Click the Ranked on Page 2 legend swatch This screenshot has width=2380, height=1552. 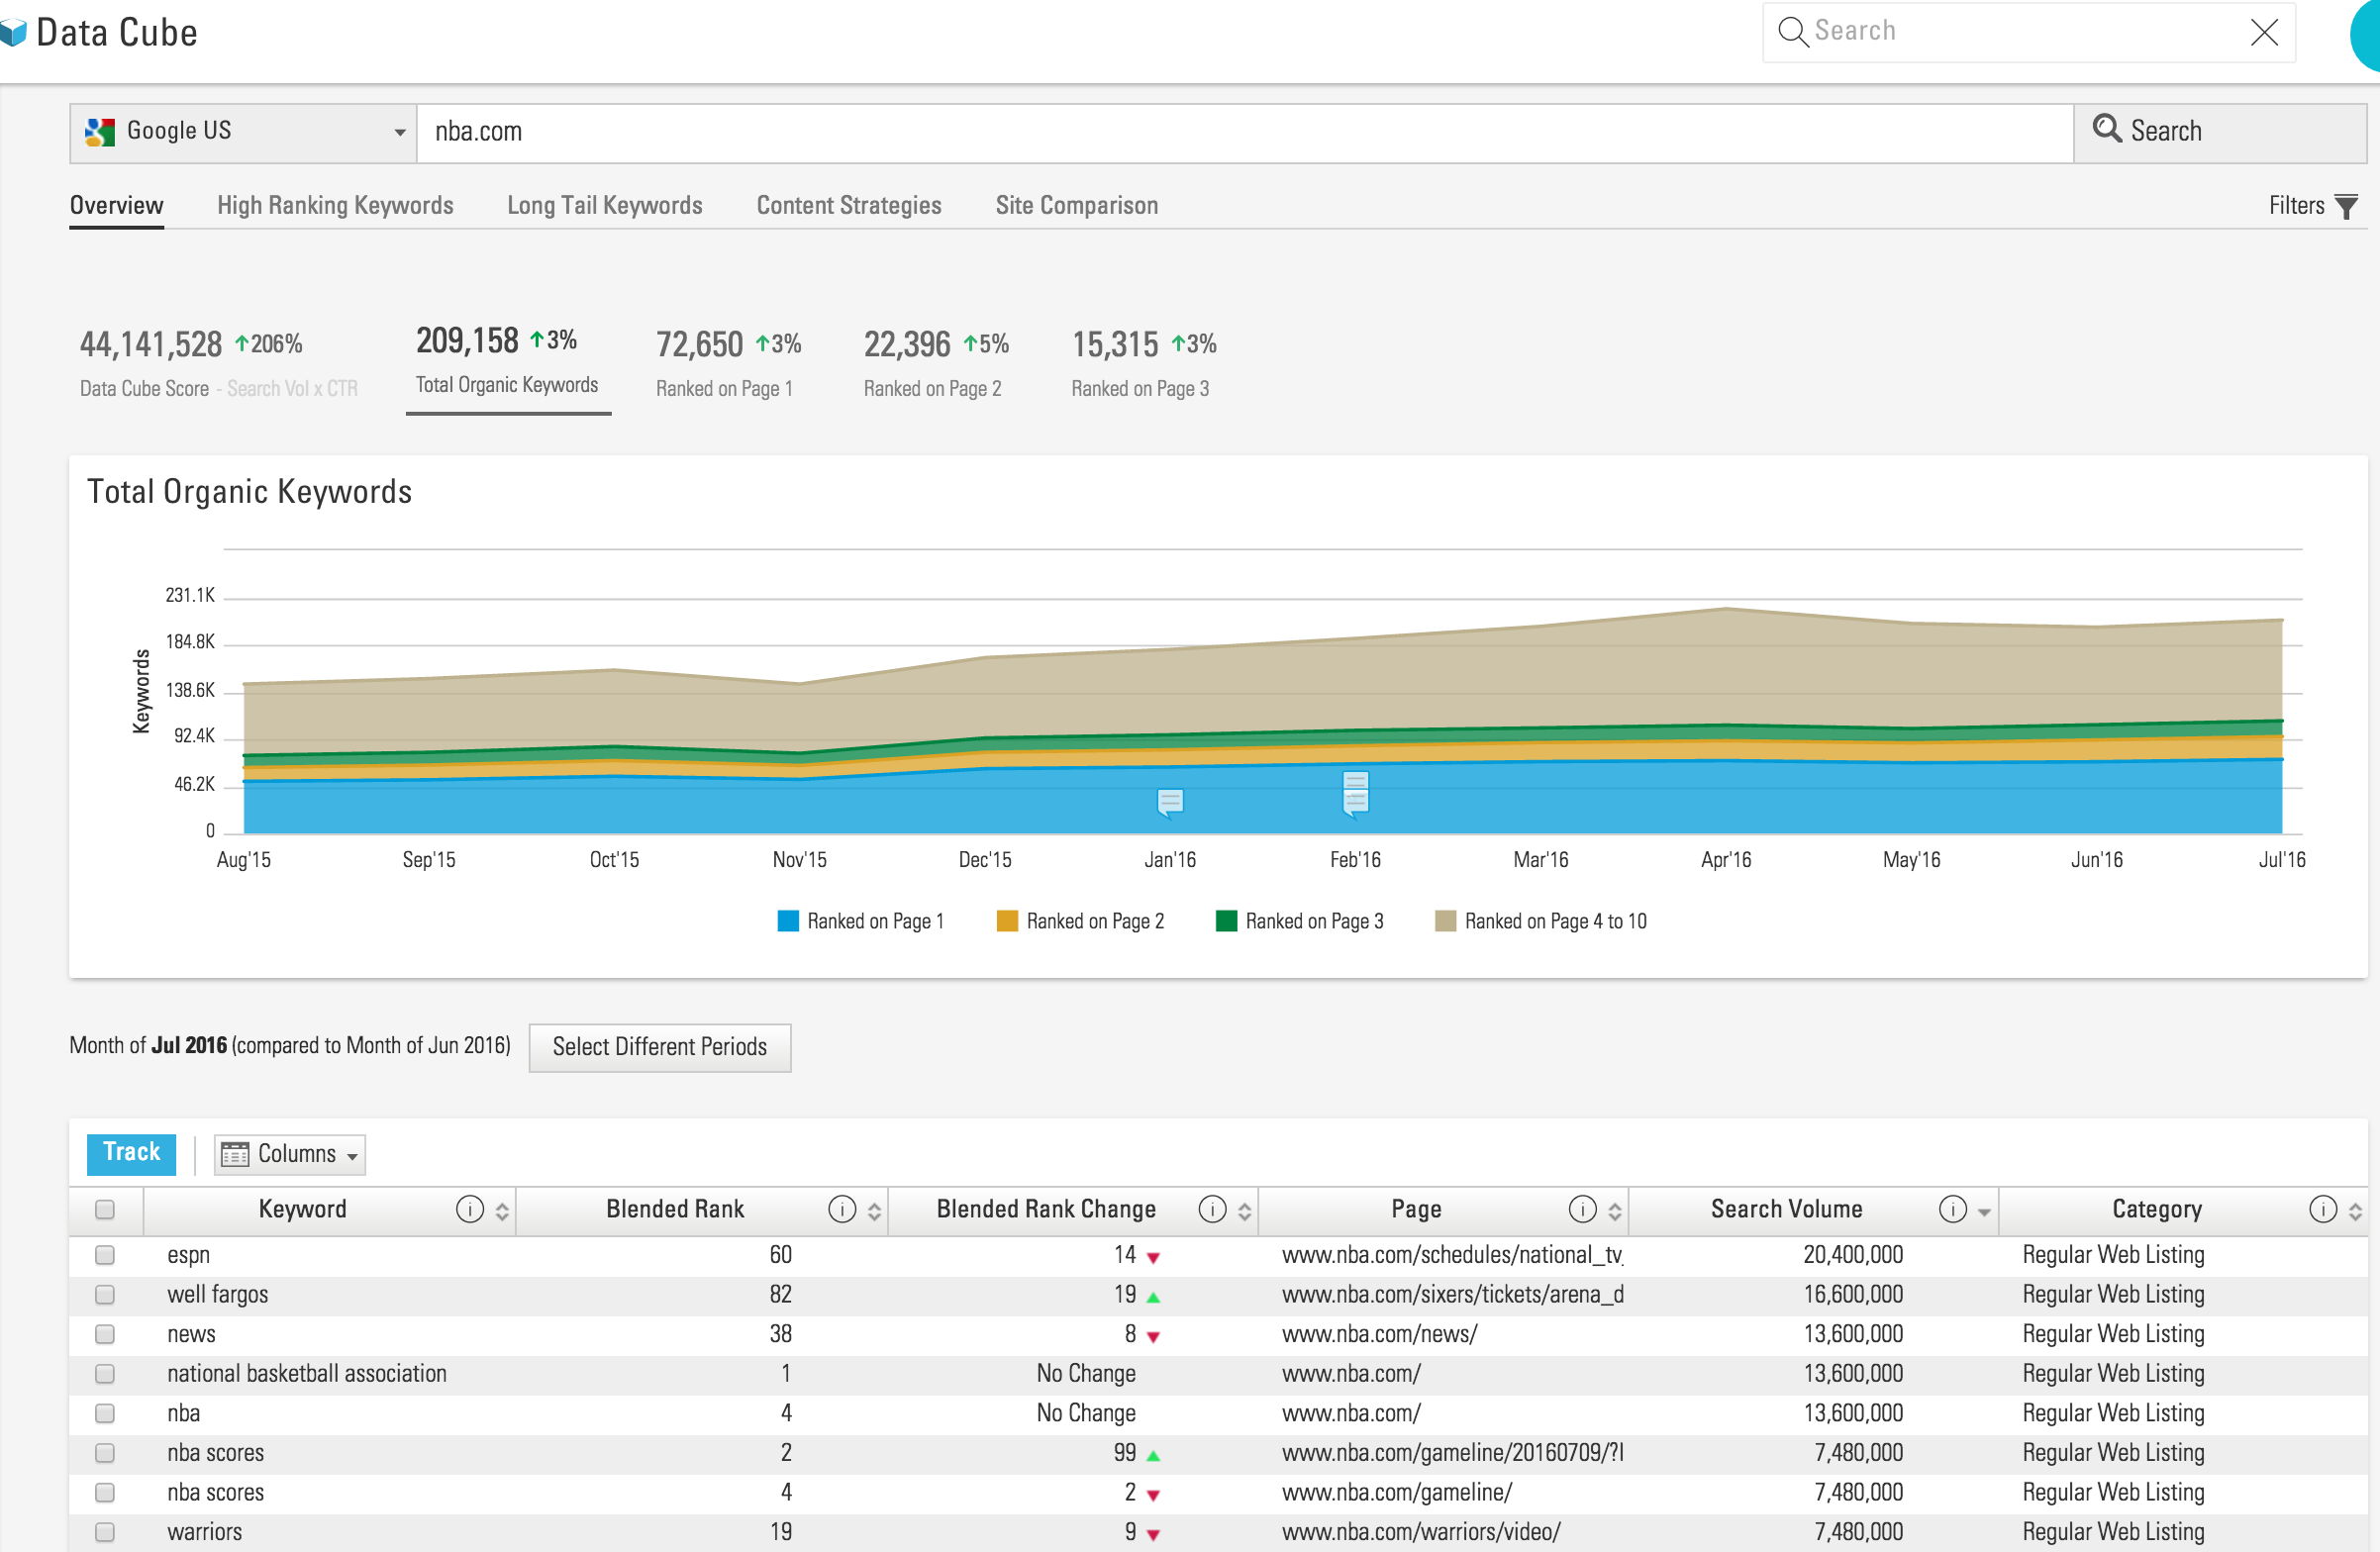tap(1006, 921)
